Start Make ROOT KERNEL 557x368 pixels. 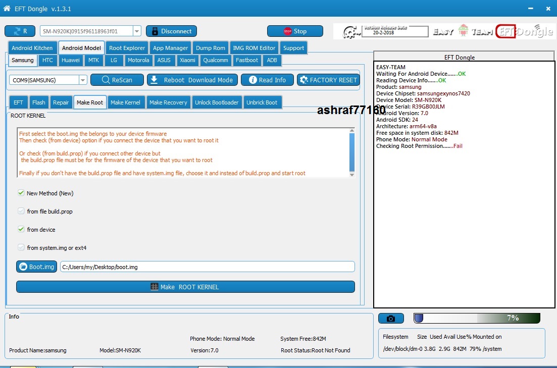point(185,287)
